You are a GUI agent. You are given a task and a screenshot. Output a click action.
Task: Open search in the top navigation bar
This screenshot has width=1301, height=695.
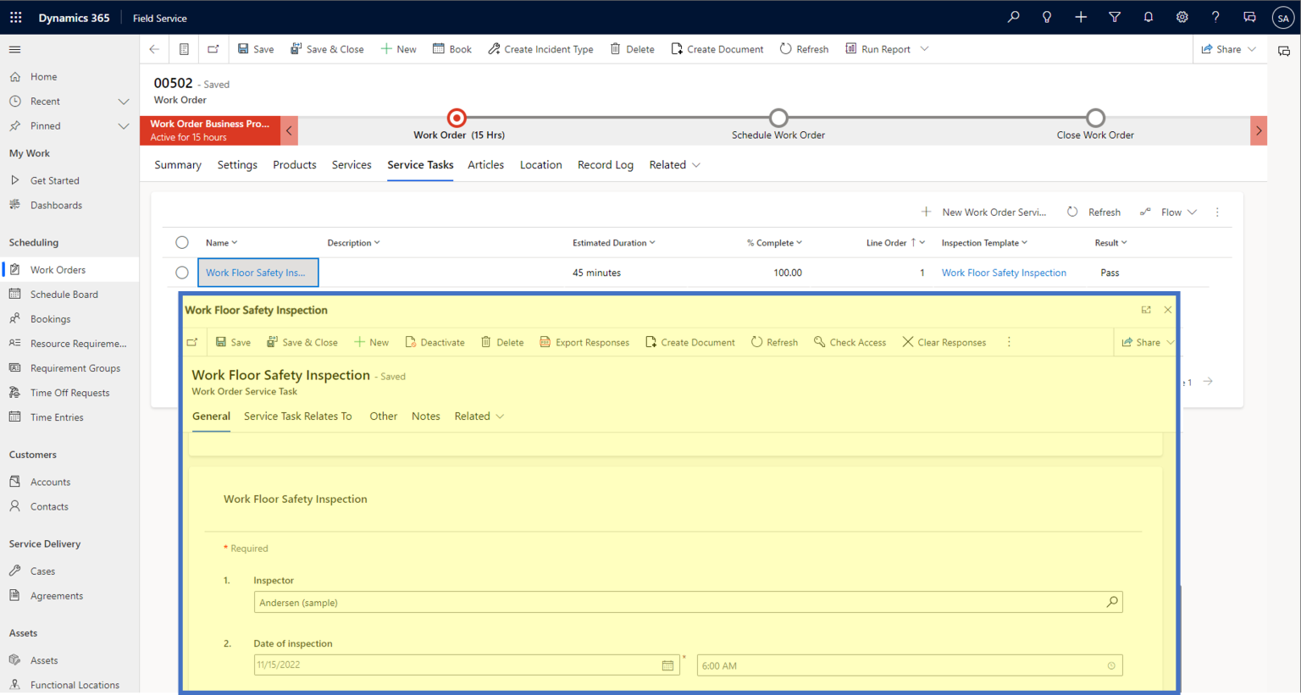(x=1013, y=17)
